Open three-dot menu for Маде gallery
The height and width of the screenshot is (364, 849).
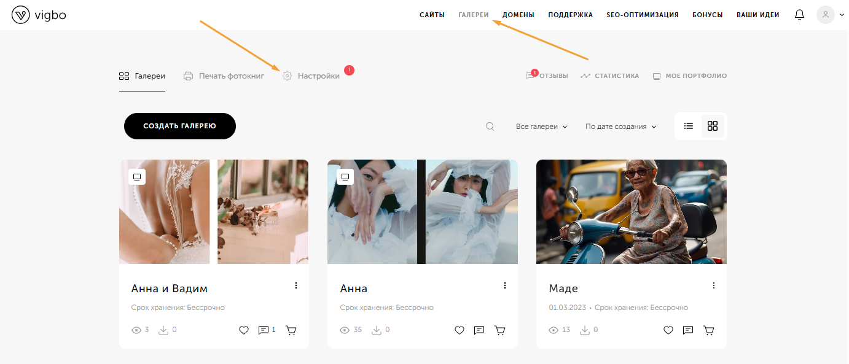(714, 285)
